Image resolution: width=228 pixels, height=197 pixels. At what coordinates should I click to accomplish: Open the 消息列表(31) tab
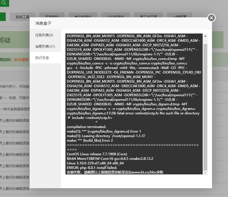[45, 47]
